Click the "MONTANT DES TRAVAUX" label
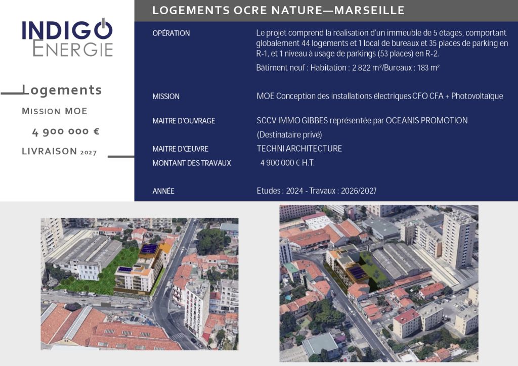Viewport: 518px width, 366px height. click(192, 163)
